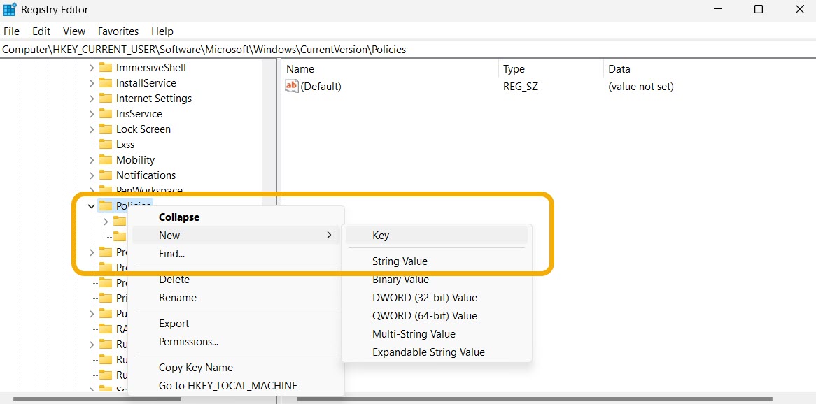Click the Notifications key folder icon
Image resolution: width=816 pixels, height=404 pixels.
[106, 175]
